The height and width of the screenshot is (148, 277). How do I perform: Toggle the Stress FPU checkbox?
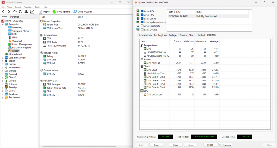(x=142, y=15)
